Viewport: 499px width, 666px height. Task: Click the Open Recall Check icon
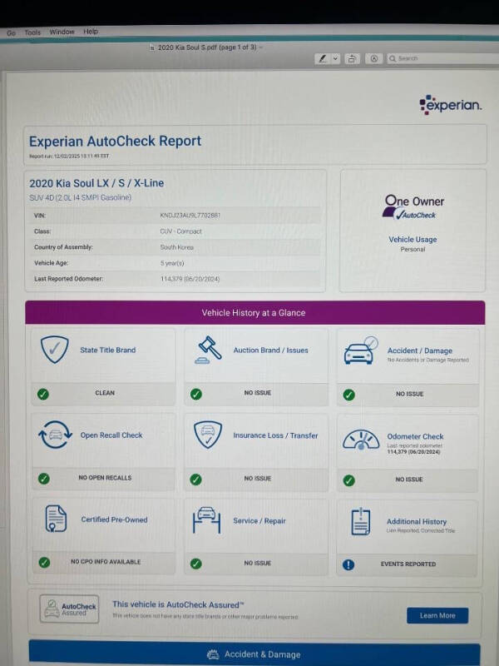55,435
